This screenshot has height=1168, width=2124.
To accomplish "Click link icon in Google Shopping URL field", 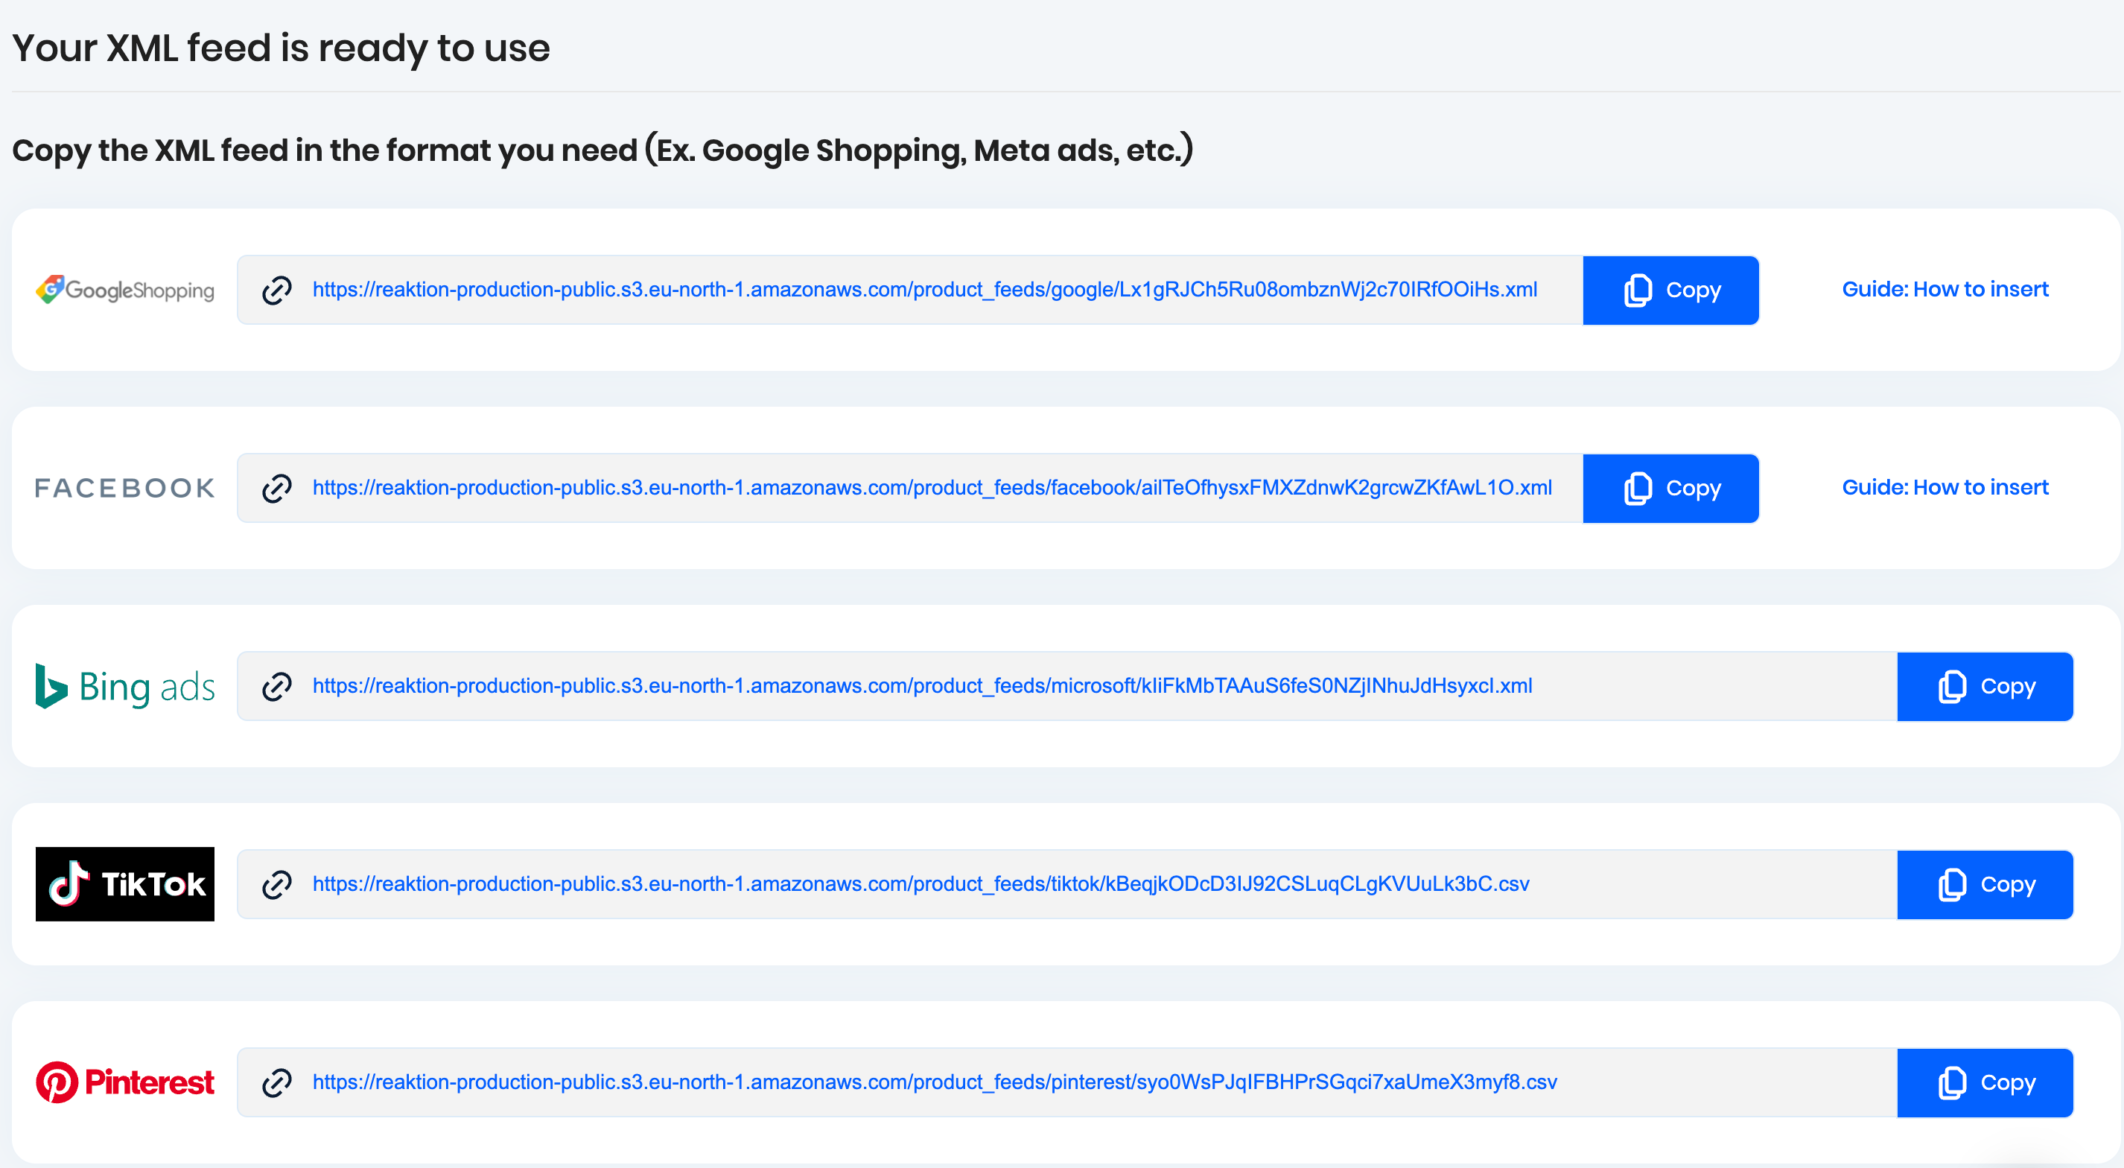I will coord(277,291).
